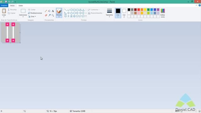This screenshot has width=201, height=113.
Task: Pick the red color swatch
Action: [x=139, y=10]
